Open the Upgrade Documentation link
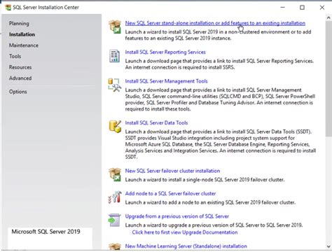The width and height of the screenshot is (332, 252). pyautogui.click(x=185, y=232)
